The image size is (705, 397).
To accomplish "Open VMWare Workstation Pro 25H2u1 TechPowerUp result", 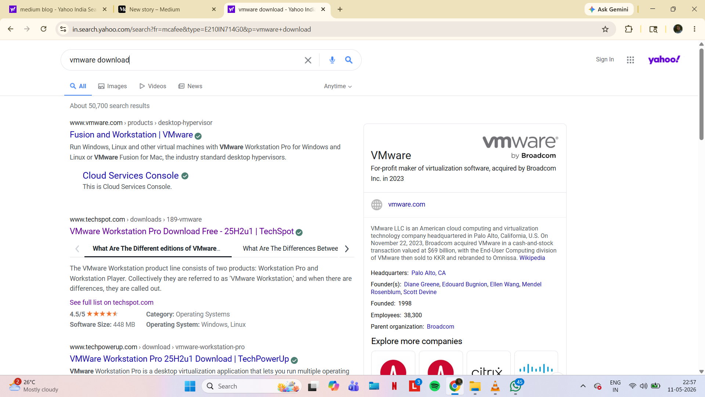I will [x=179, y=359].
